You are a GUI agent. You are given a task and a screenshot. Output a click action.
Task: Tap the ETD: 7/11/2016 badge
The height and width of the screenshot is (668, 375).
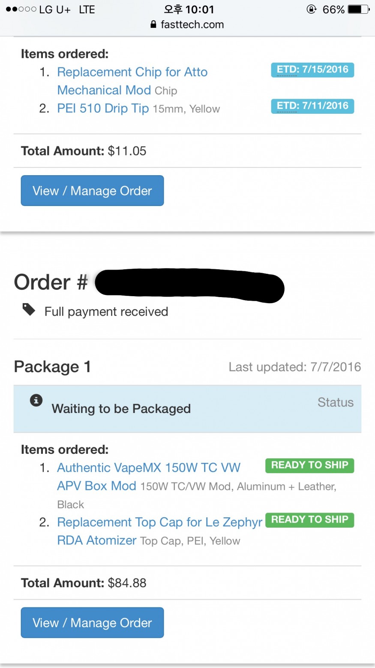tap(312, 106)
